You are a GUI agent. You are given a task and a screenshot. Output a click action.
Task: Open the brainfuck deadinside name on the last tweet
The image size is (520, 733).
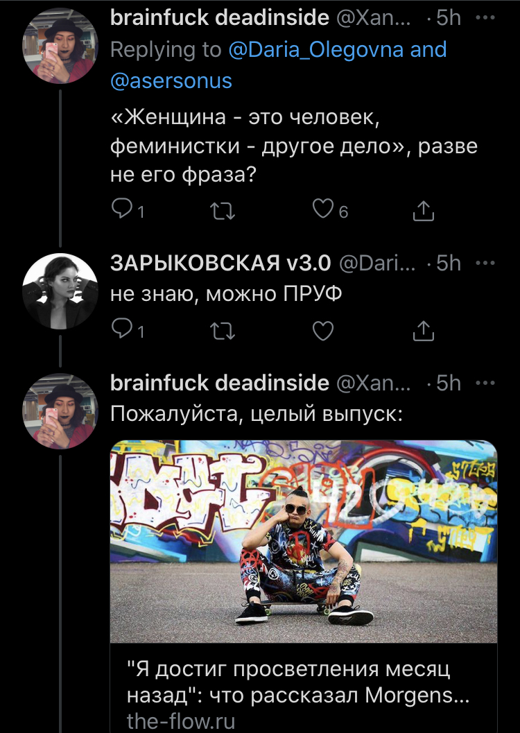click(220, 383)
